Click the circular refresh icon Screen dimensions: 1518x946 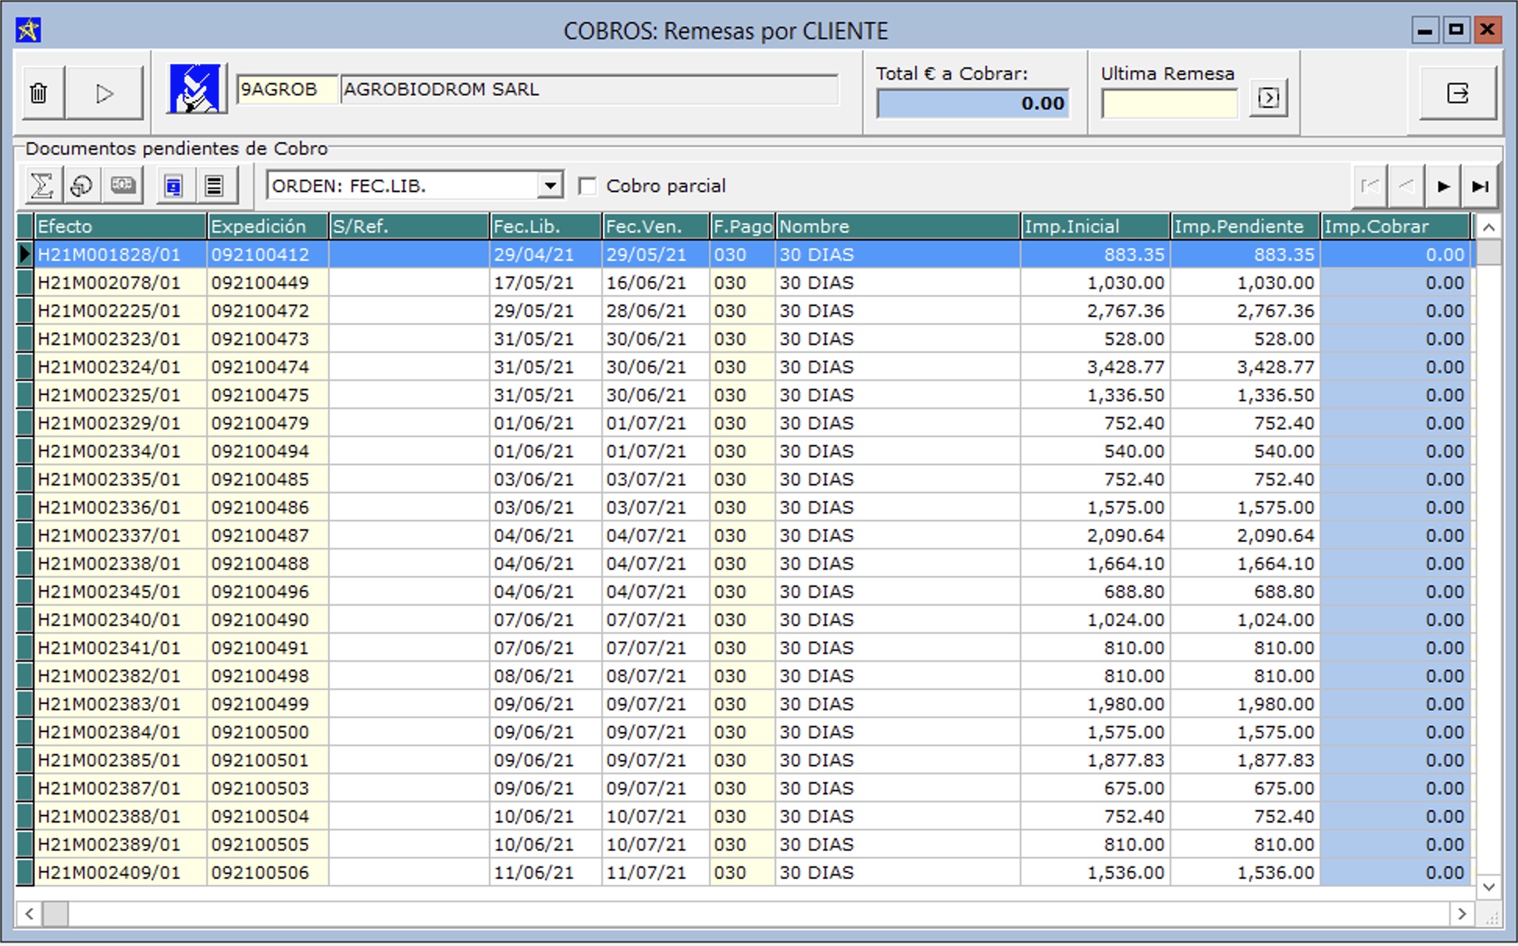82,186
